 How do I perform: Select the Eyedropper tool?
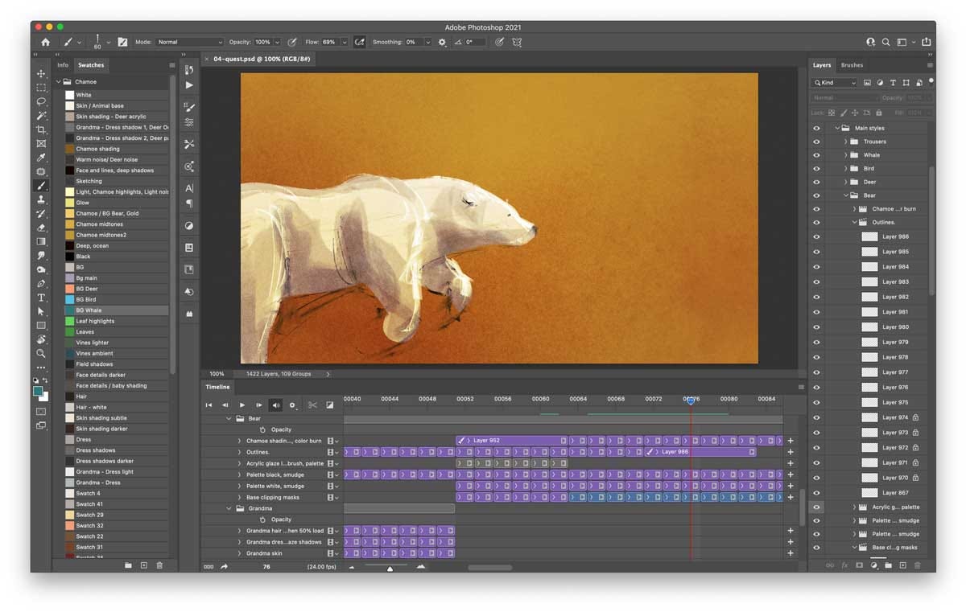pos(41,158)
